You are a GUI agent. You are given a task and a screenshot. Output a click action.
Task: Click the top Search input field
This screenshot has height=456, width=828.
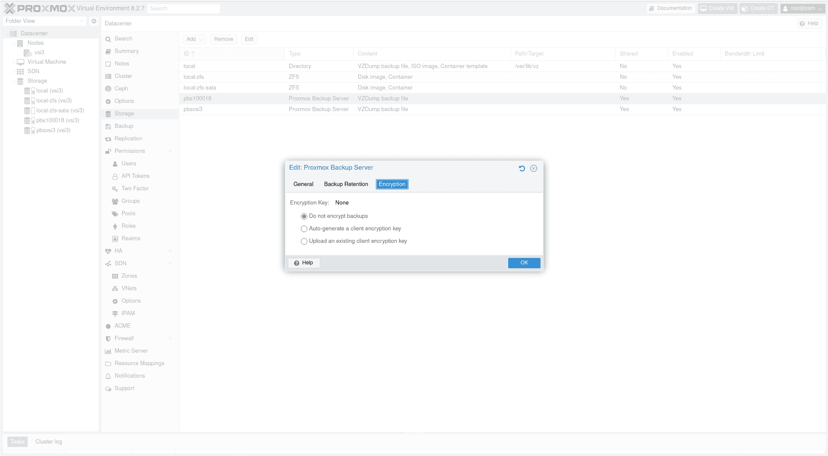click(183, 9)
